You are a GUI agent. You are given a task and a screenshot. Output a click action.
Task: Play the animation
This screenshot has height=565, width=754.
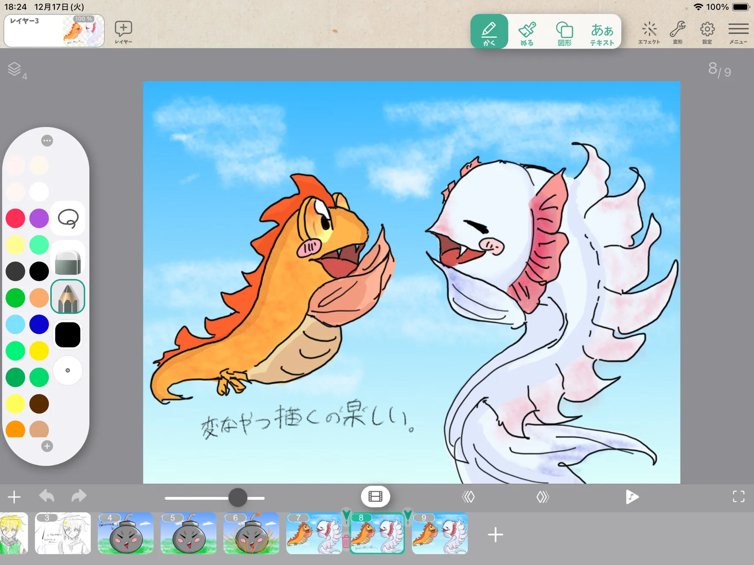[x=632, y=497]
